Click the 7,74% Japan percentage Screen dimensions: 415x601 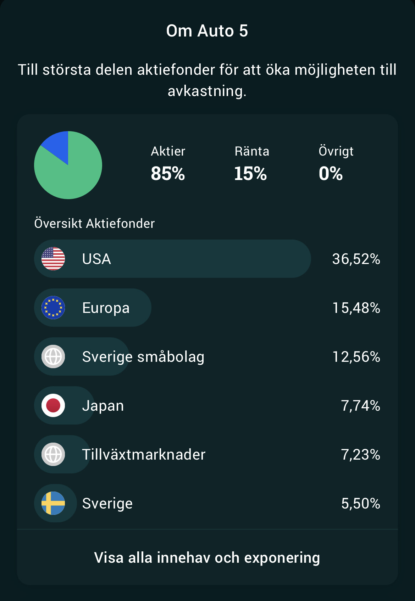pos(360,406)
